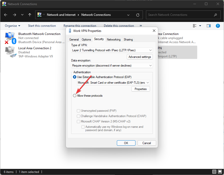This screenshot has height=175, width=224.
Task: Expand the Type of VPN dropdown
Action: pos(112,50)
